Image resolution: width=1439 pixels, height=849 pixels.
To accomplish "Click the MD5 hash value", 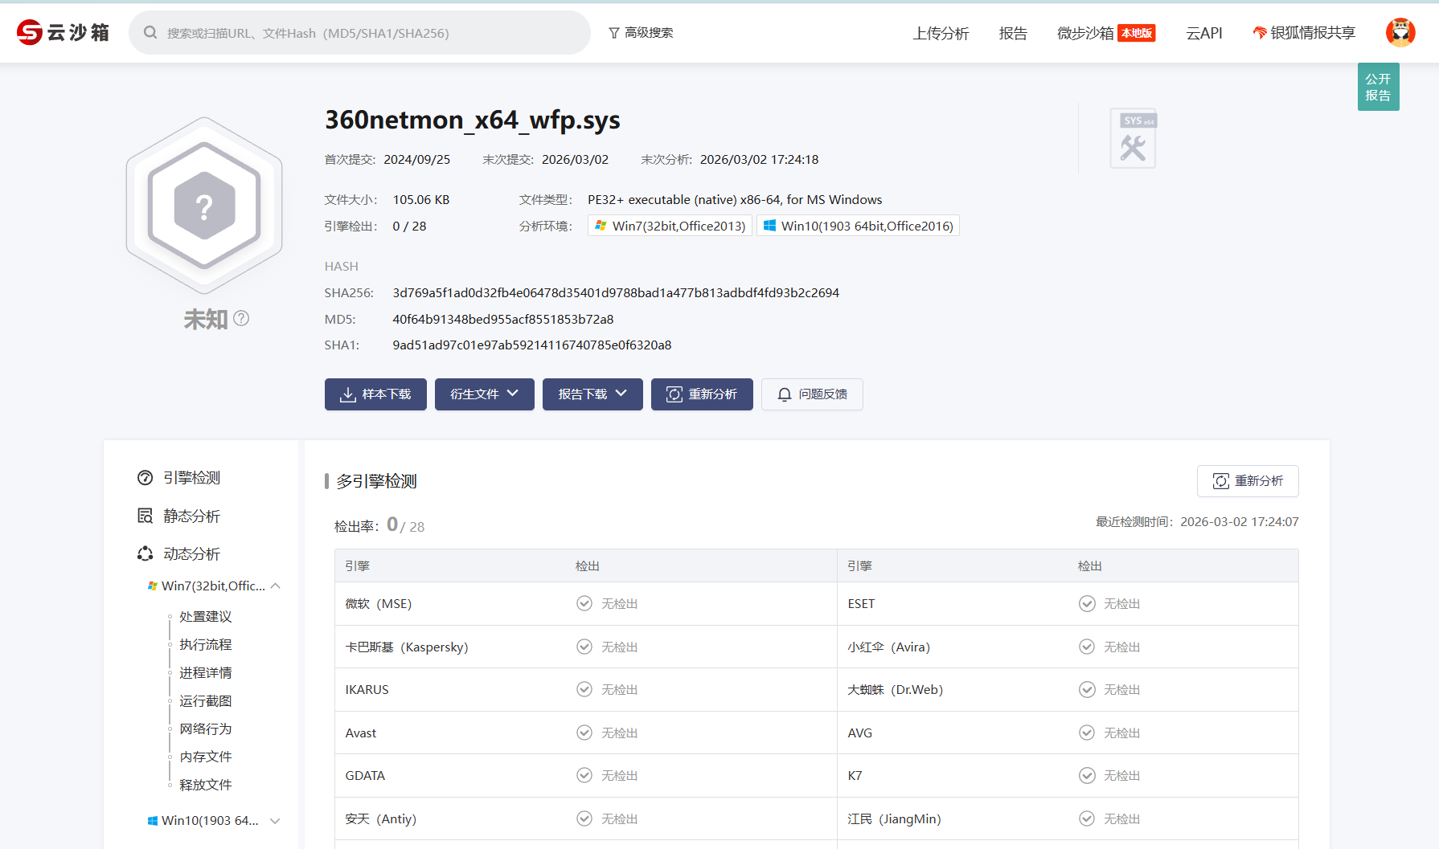I will 503,320.
